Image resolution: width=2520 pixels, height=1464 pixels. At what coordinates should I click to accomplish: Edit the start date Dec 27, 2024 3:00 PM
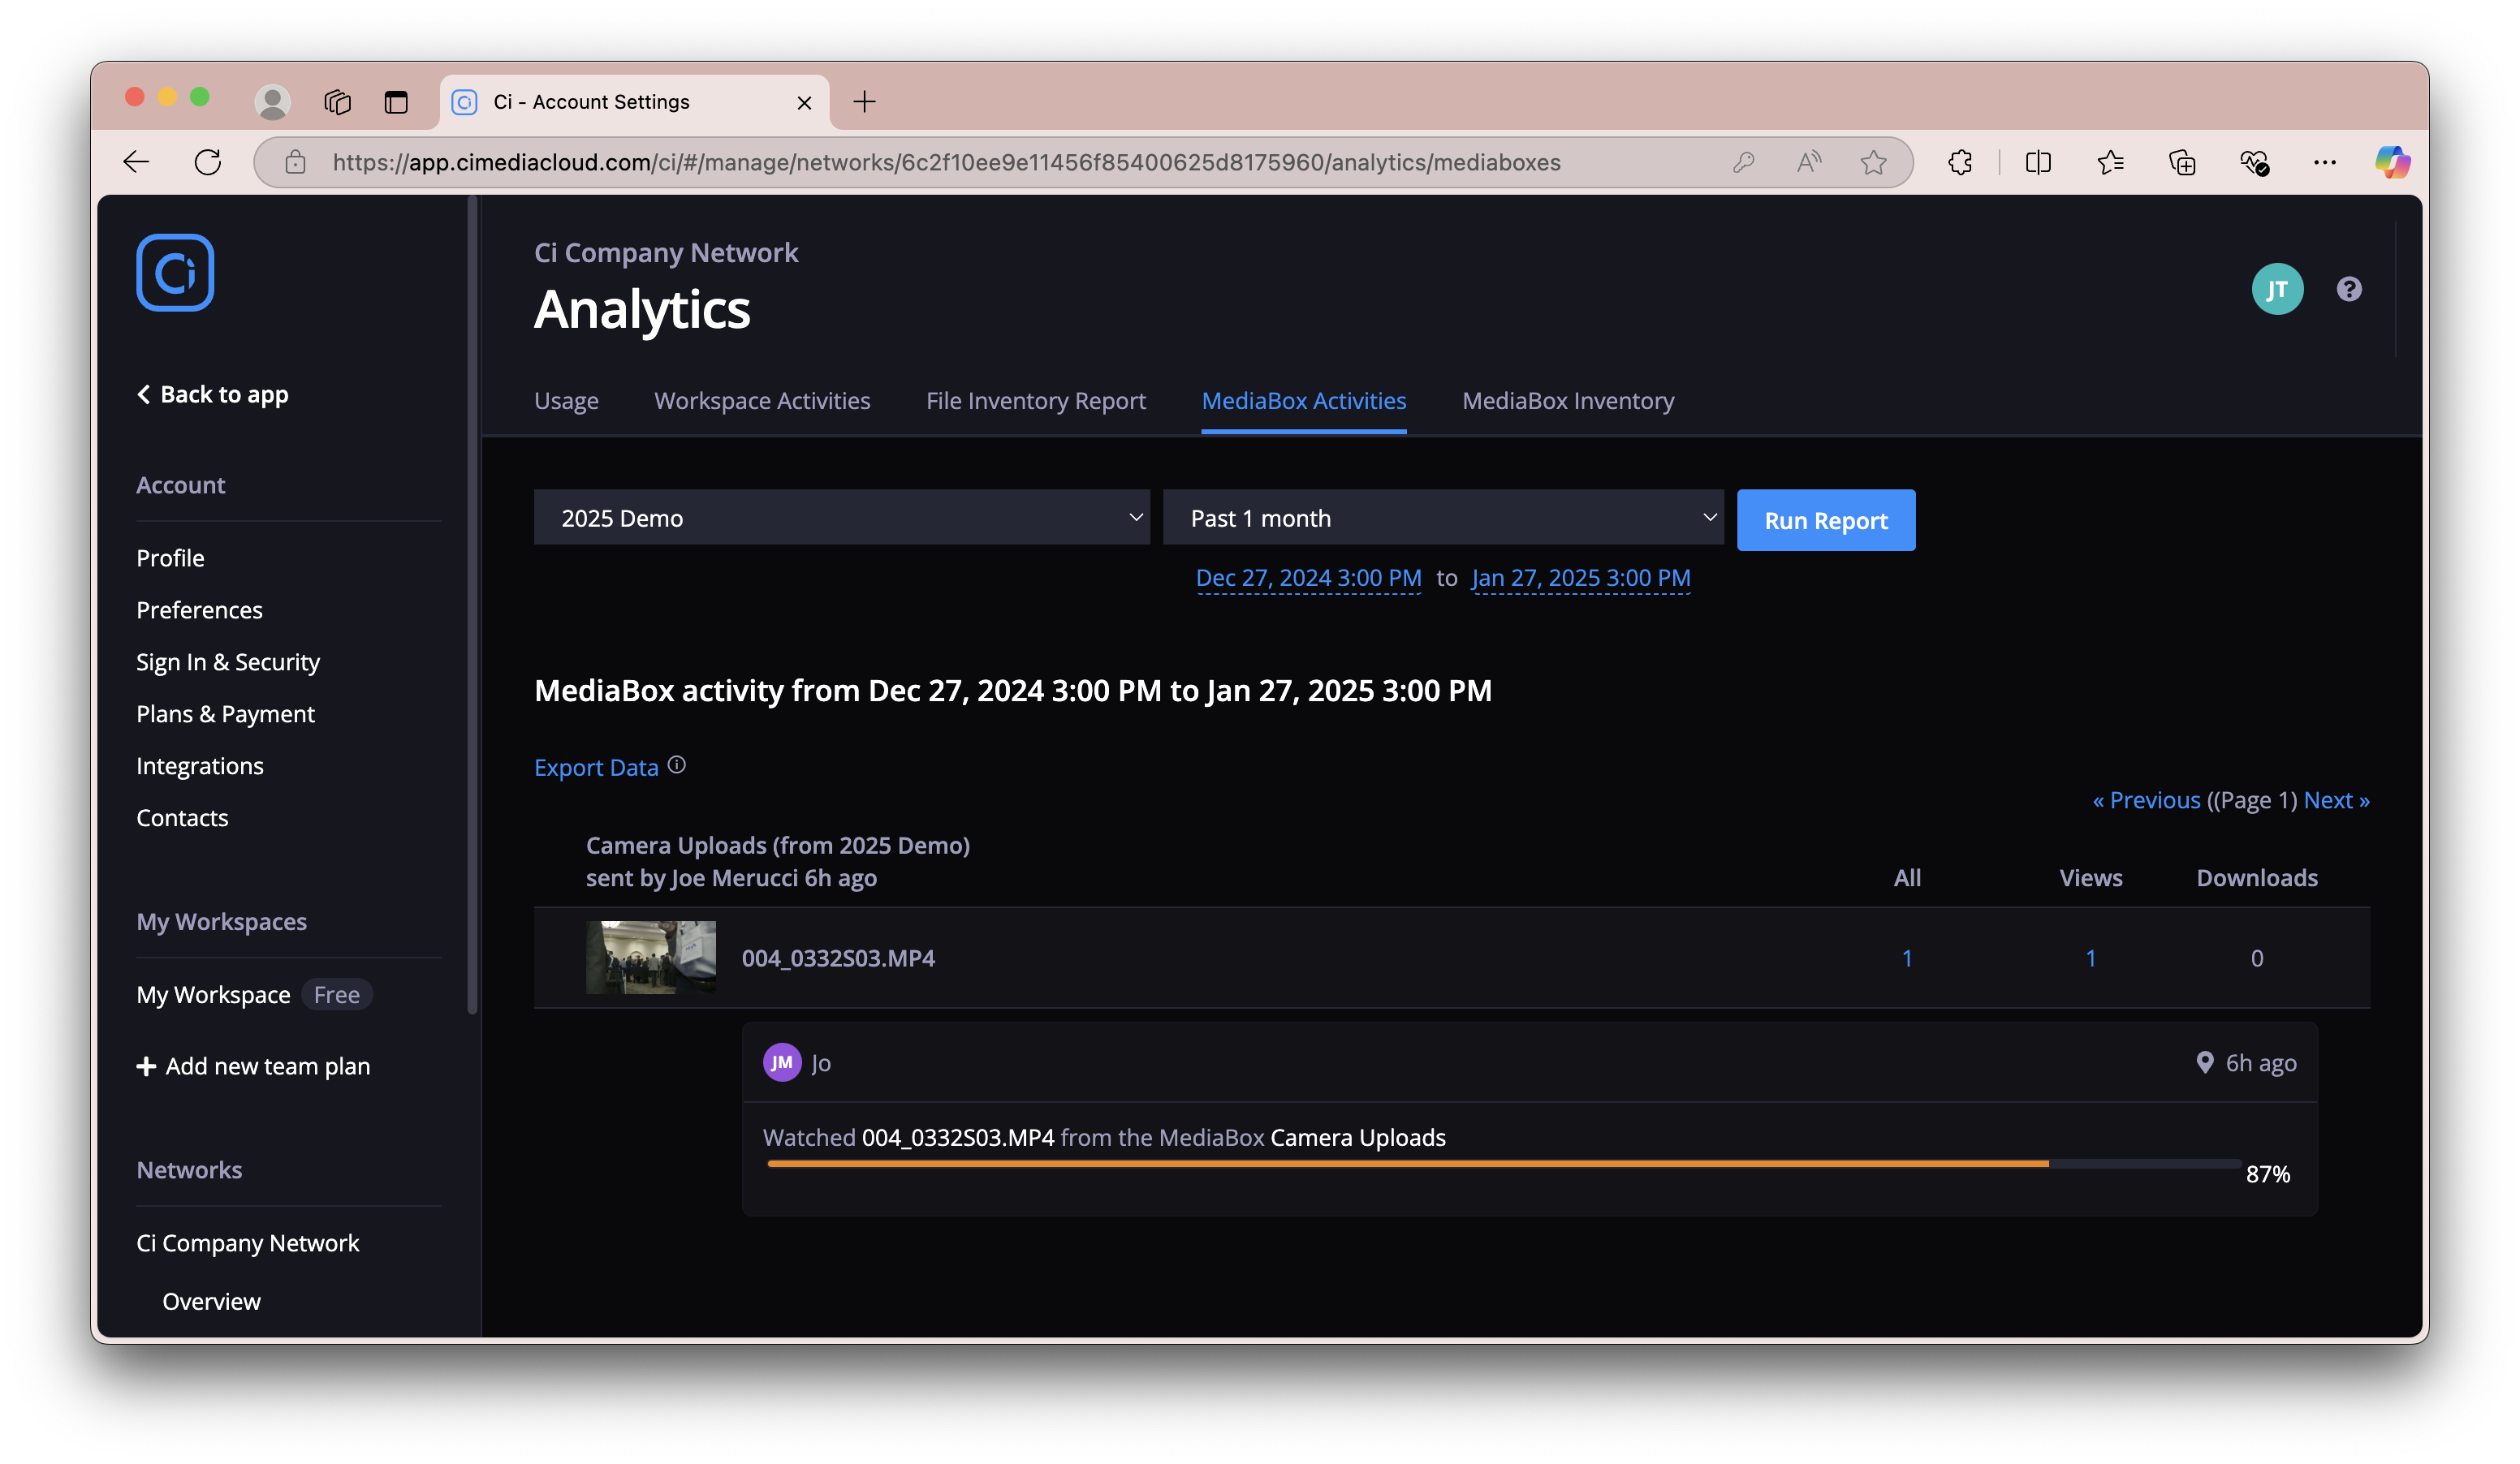click(x=1308, y=578)
